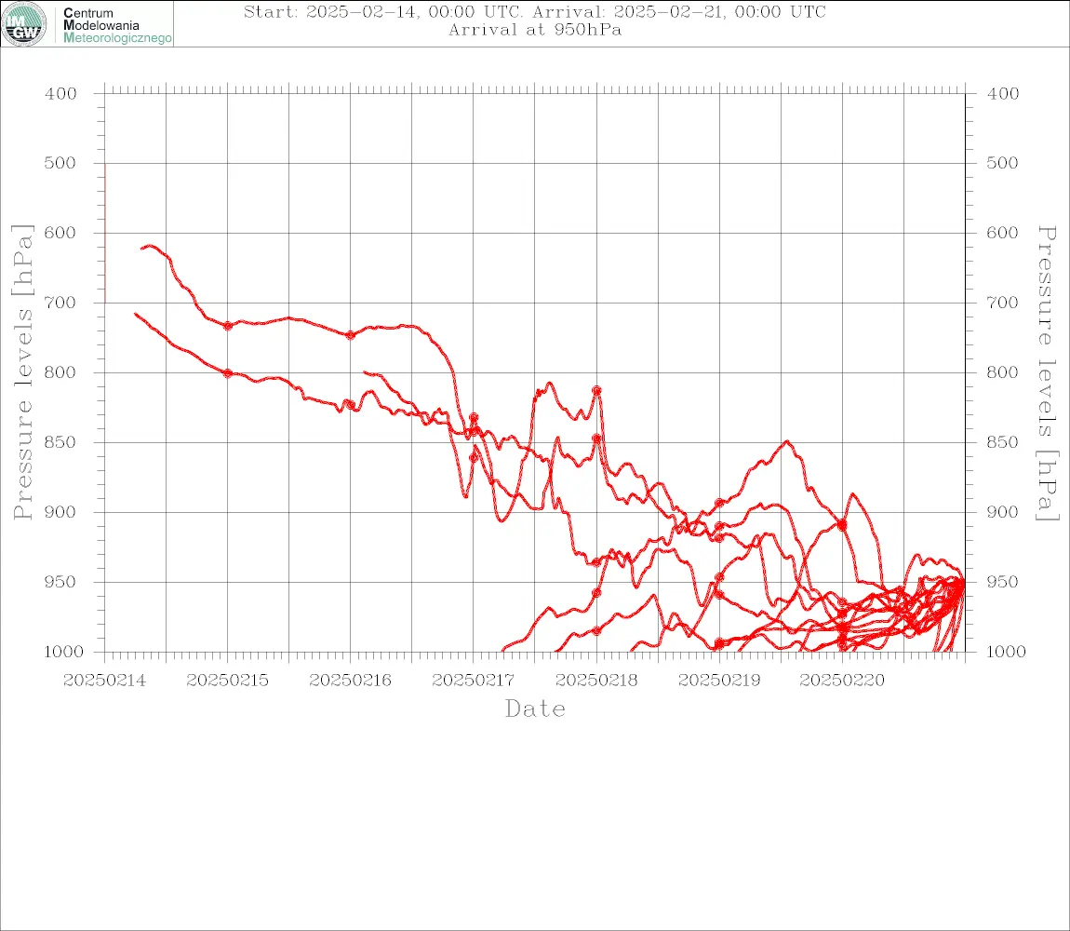
Task: Click the left axis 600 pressure label
Action: tap(60, 233)
